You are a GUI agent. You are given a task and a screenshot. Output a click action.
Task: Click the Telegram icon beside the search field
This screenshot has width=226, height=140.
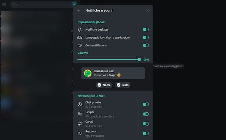(x=74, y=4)
